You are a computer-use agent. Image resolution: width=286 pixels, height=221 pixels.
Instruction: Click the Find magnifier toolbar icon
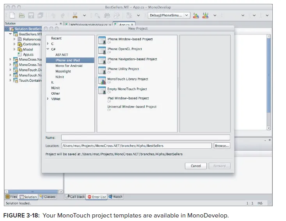tap(98, 16)
